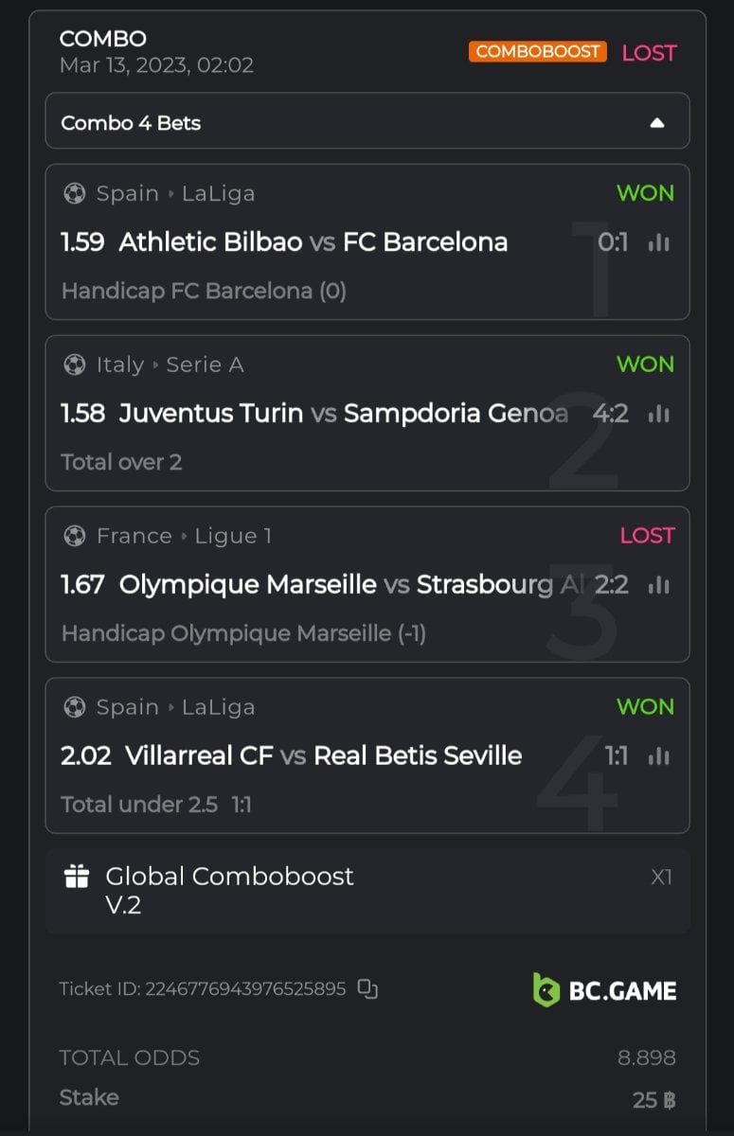Open stats icon for Athletic Bilbao match

tap(659, 243)
